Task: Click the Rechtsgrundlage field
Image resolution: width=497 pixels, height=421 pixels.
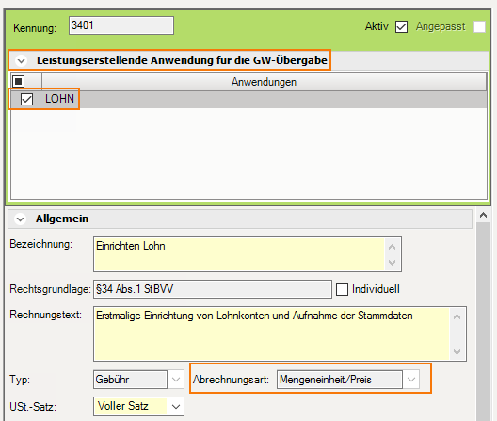Action: click(213, 289)
